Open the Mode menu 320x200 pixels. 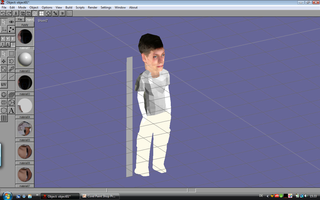(22, 7)
